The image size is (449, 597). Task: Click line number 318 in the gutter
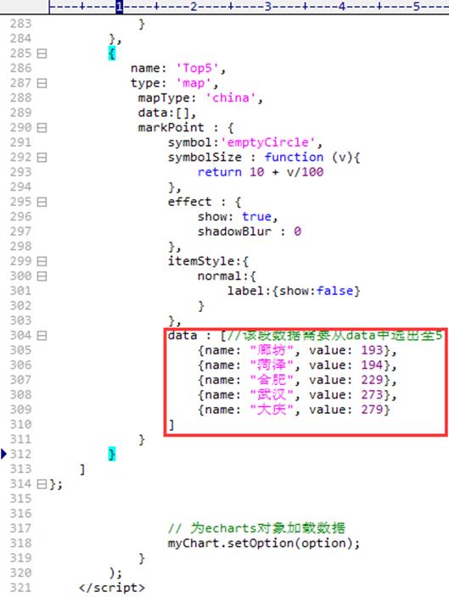click(20, 544)
